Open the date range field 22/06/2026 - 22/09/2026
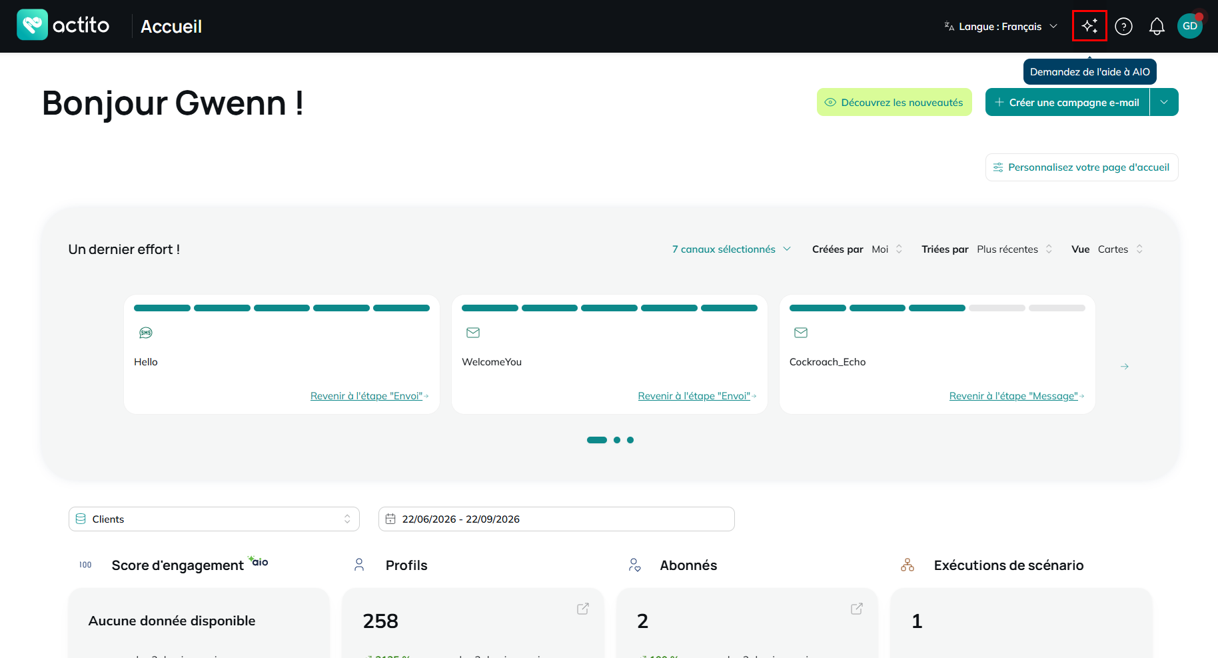The height and width of the screenshot is (658, 1218). pyautogui.click(x=556, y=519)
